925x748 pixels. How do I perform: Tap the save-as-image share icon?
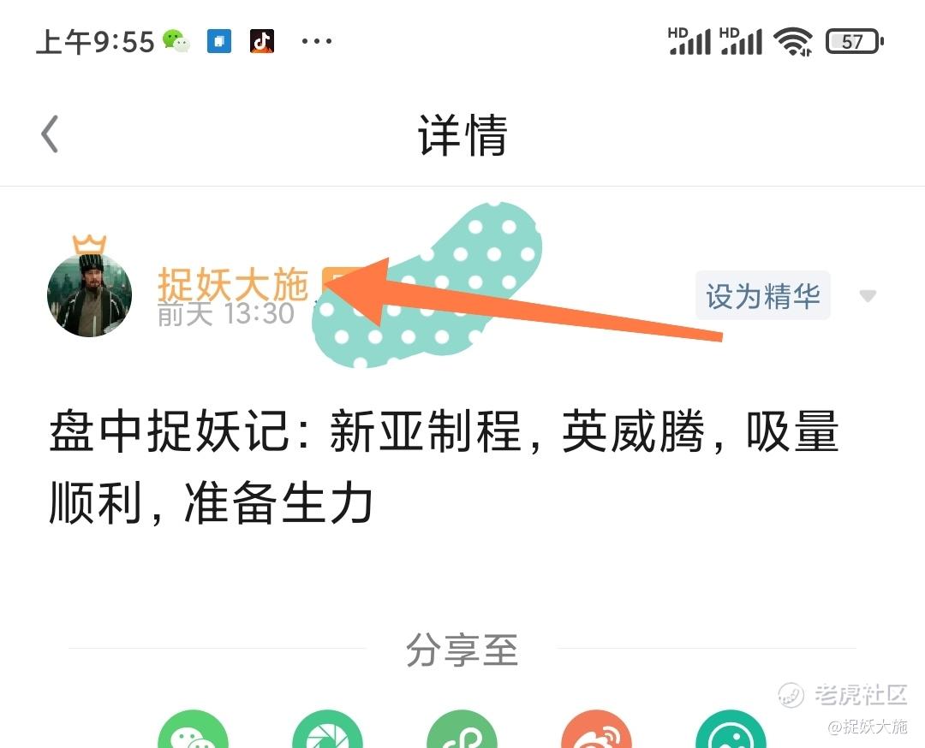(x=731, y=729)
